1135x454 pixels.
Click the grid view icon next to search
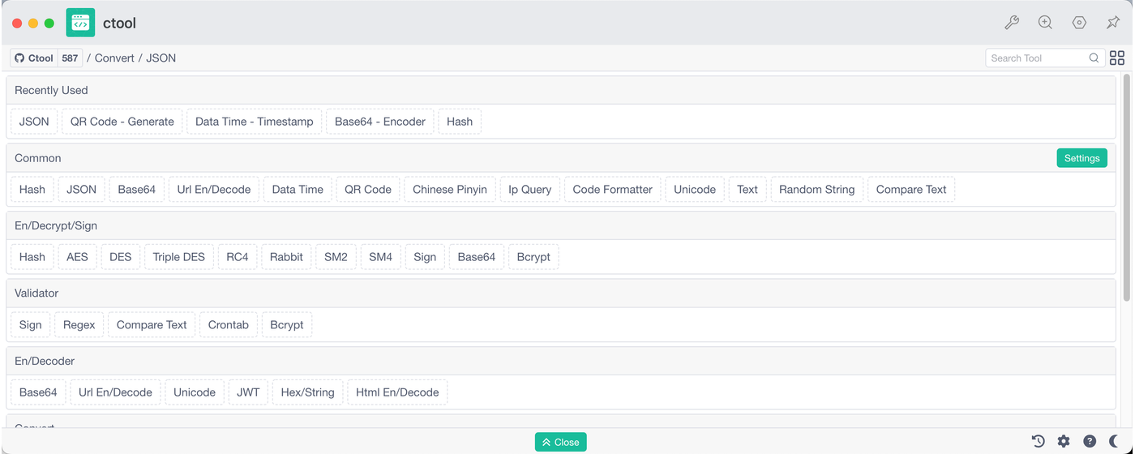(x=1117, y=58)
